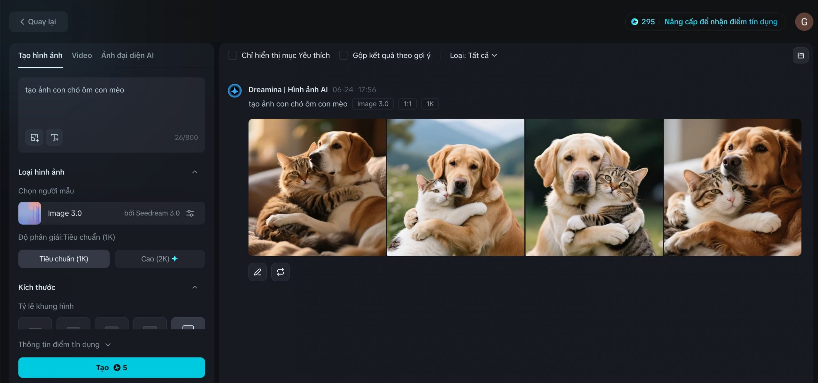Click the 1:1 ratio tag
The height and width of the screenshot is (383, 818).
(x=407, y=104)
